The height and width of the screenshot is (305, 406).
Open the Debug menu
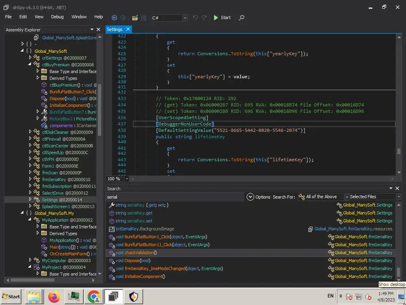coord(57,17)
